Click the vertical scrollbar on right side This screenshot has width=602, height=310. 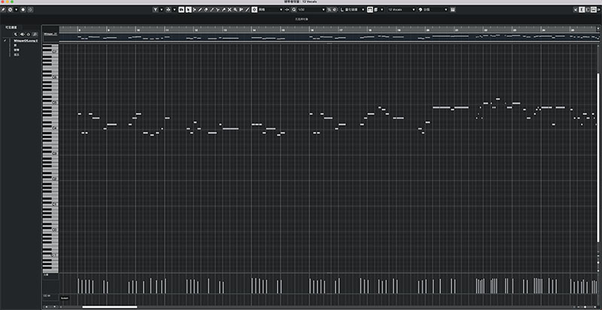coord(597,157)
